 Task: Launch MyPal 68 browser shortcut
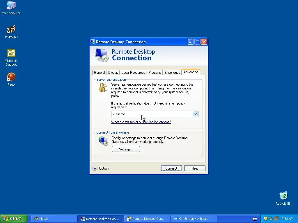click(x=11, y=32)
